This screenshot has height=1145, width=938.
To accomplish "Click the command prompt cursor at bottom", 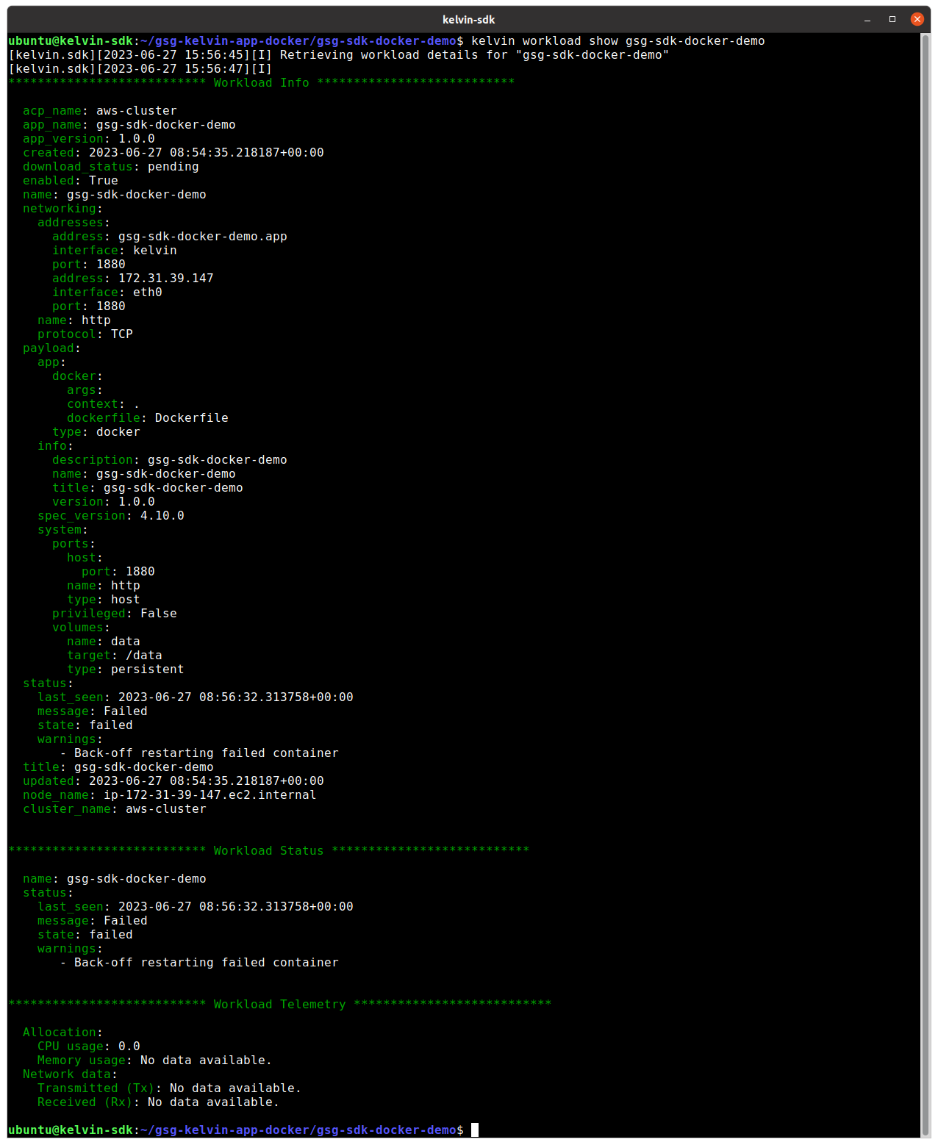I will point(475,1130).
